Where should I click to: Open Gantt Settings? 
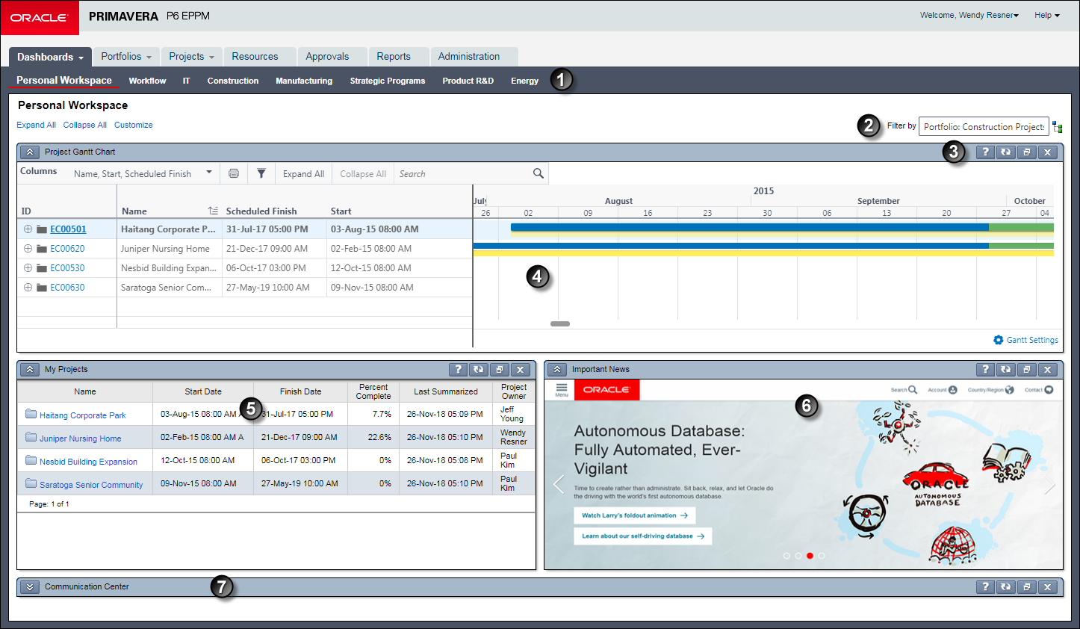[x=1025, y=340]
